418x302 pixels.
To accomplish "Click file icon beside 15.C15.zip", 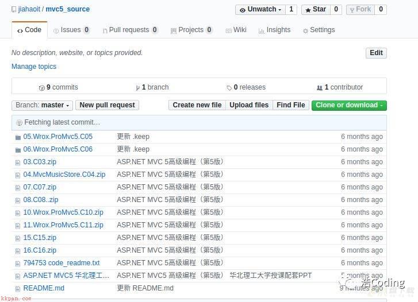I will (18, 238).
